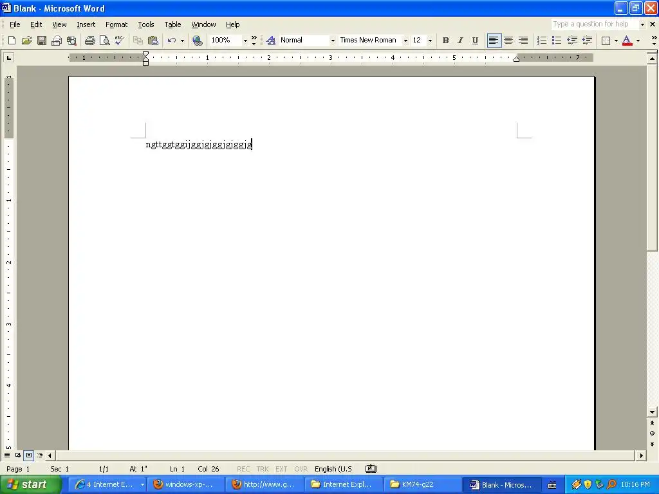Open the font size dropdown
This screenshot has height=494, width=659.
click(x=430, y=41)
